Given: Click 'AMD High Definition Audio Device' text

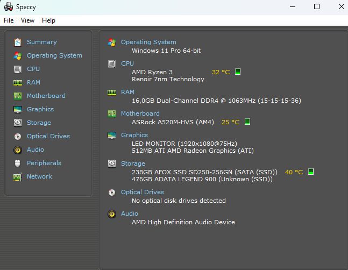Looking at the screenshot, I should click(x=183, y=222).
